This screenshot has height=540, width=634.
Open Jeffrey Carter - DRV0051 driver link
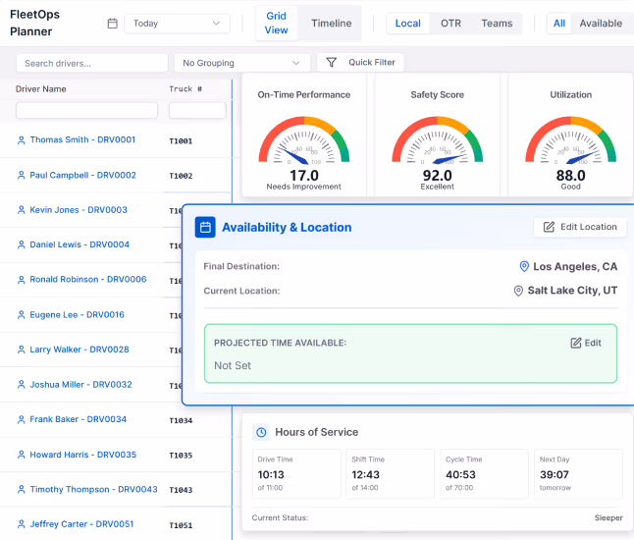[x=81, y=524]
